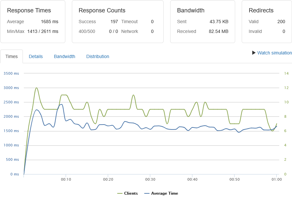Click the average response time value 1685 ms
292x210 pixels.
(49, 22)
